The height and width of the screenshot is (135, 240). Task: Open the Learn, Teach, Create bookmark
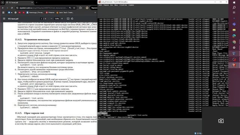click(65, 12)
